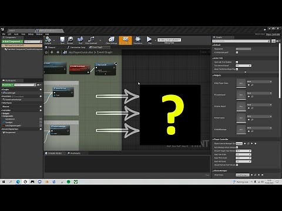The width and height of the screenshot is (282, 211).
Task: Toggle Details panel view options eye icon
Action: [x=277, y=41]
